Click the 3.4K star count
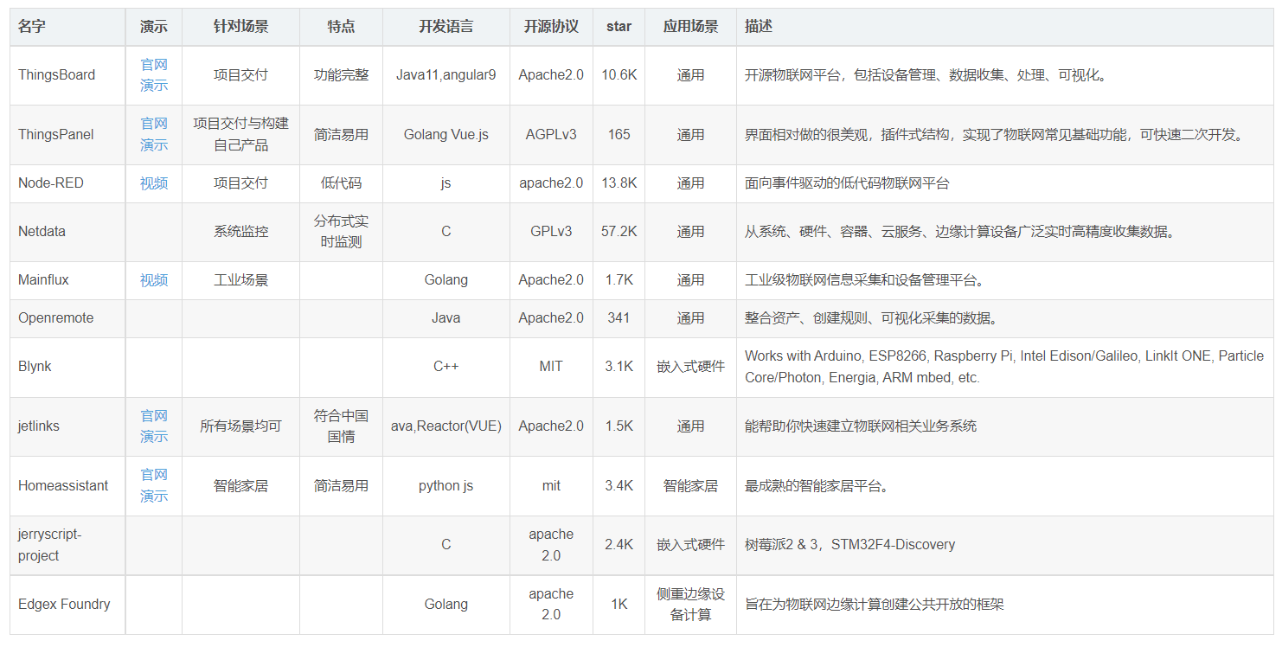This screenshot has width=1282, height=647. pos(619,486)
